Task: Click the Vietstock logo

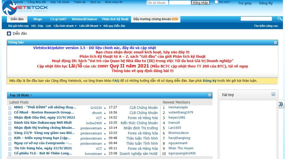Action: tap(25, 8)
